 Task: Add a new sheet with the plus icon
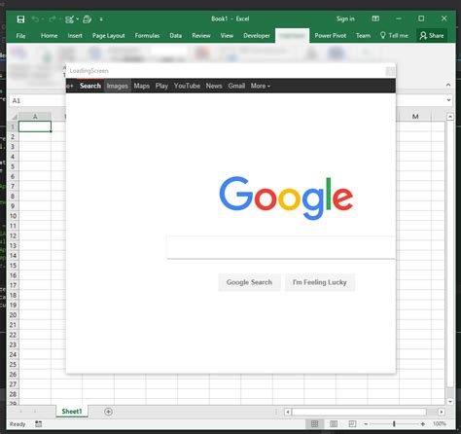pos(108,412)
